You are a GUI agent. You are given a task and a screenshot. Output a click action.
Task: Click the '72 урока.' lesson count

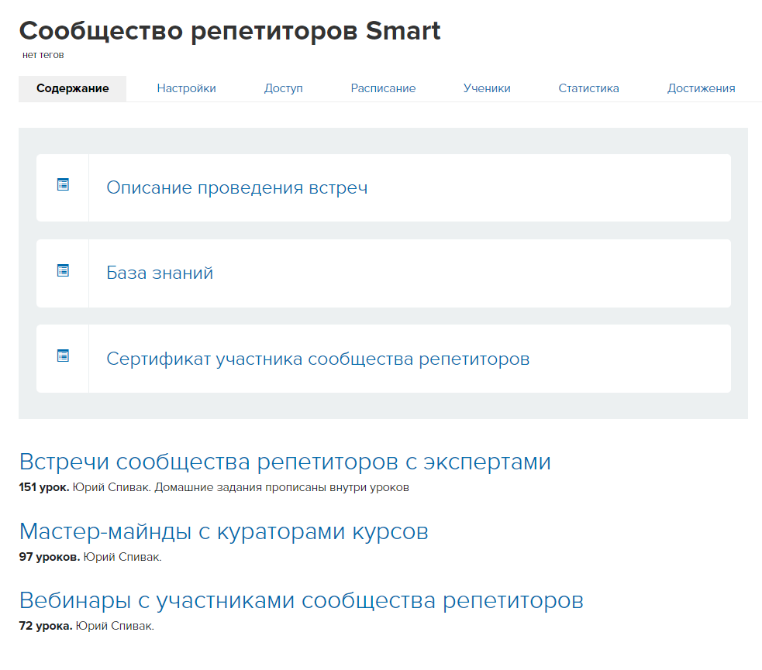pos(46,627)
